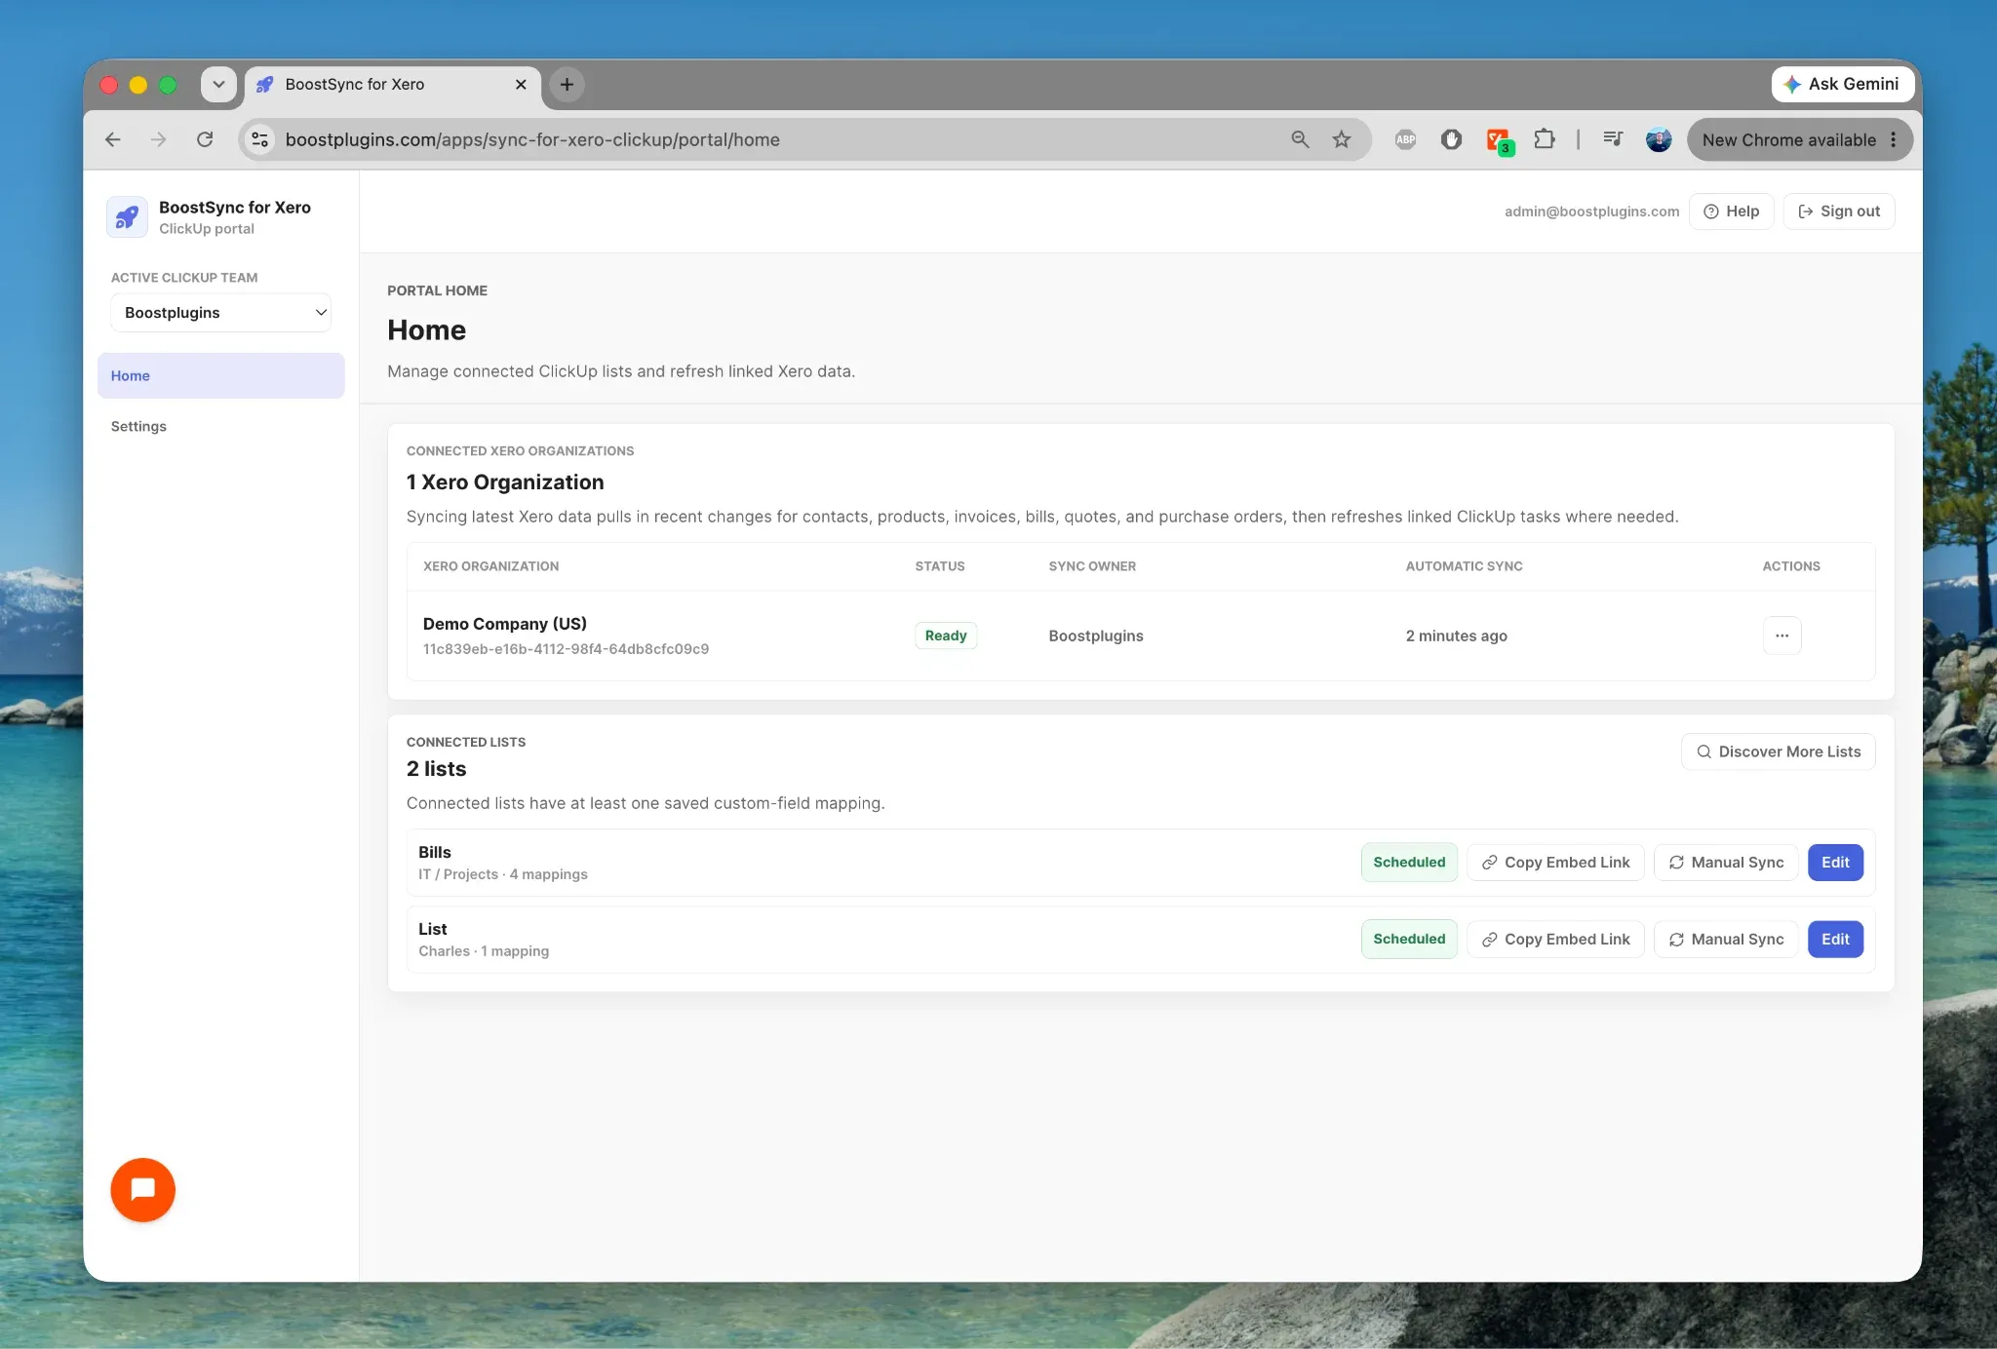Click the Ask Gemini button
This screenshot has width=1997, height=1349.
click(1842, 84)
